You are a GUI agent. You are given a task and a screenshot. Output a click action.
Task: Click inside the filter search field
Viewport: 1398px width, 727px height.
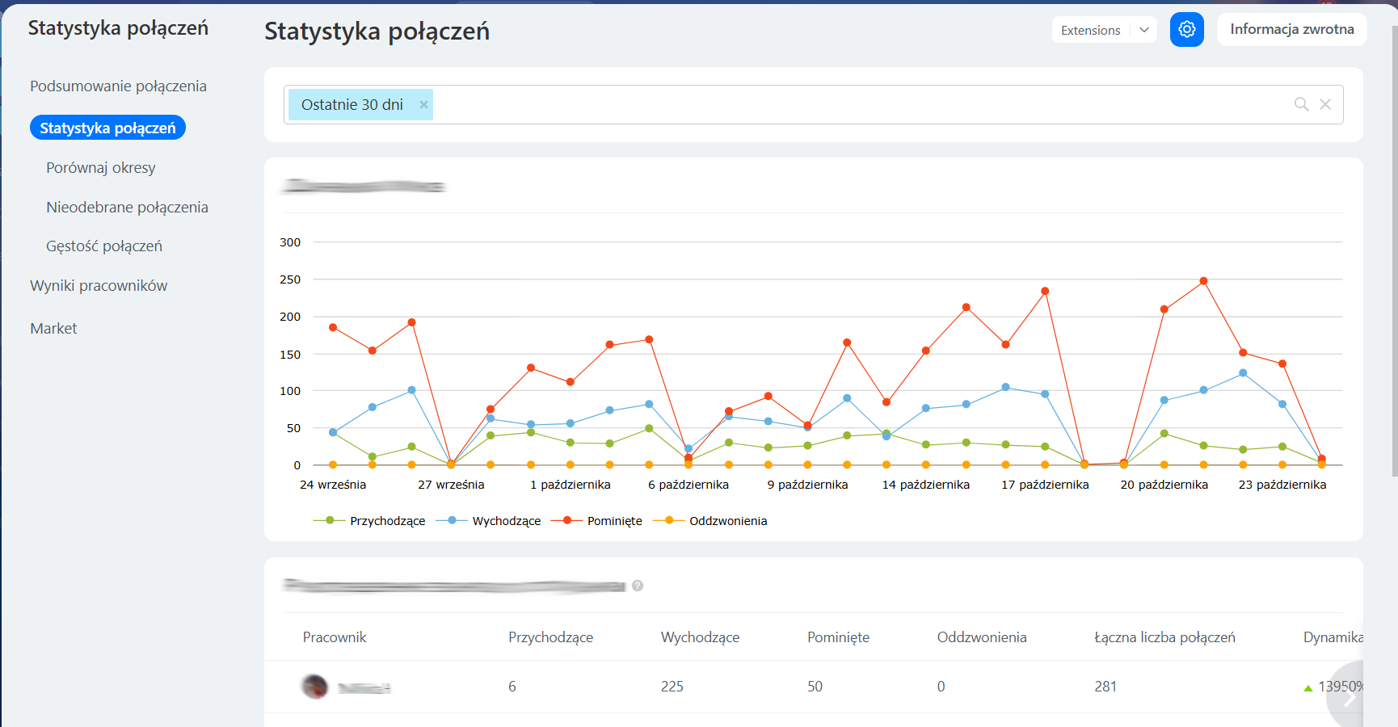click(857, 105)
